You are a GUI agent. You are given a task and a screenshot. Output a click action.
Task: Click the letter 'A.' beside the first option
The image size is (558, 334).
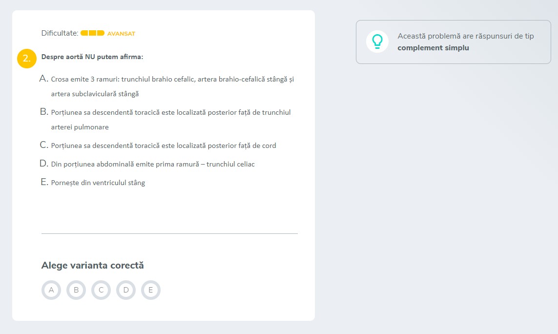click(44, 79)
